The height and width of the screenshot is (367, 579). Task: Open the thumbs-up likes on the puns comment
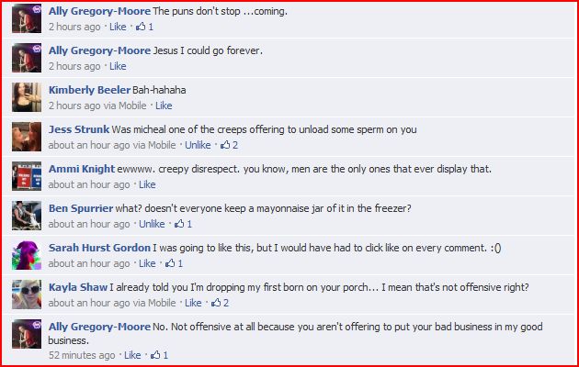[x=145, y=27]
